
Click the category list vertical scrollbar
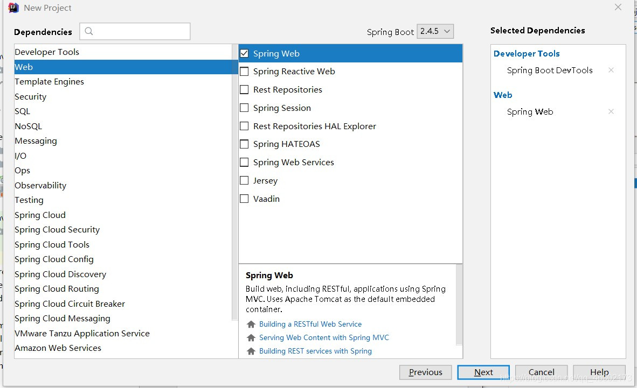pos(234,182)
